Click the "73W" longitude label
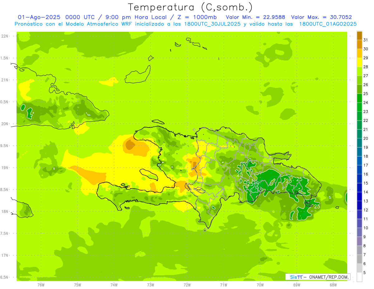The width and height of the screenshot is (374, 289). tap(151, 285)
